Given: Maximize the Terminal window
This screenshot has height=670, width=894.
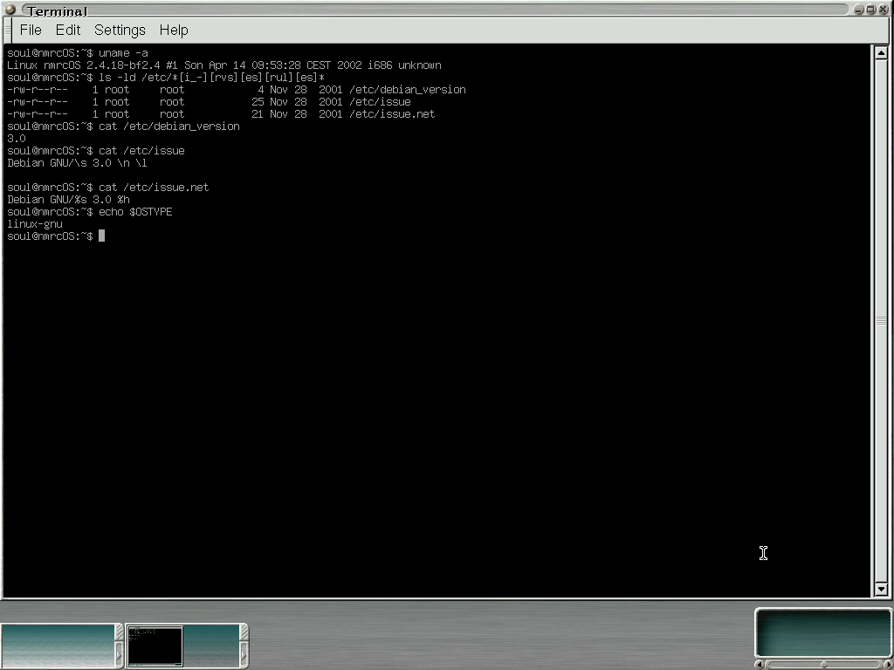Looking at the screenshot, I should [x=870, y=10].
